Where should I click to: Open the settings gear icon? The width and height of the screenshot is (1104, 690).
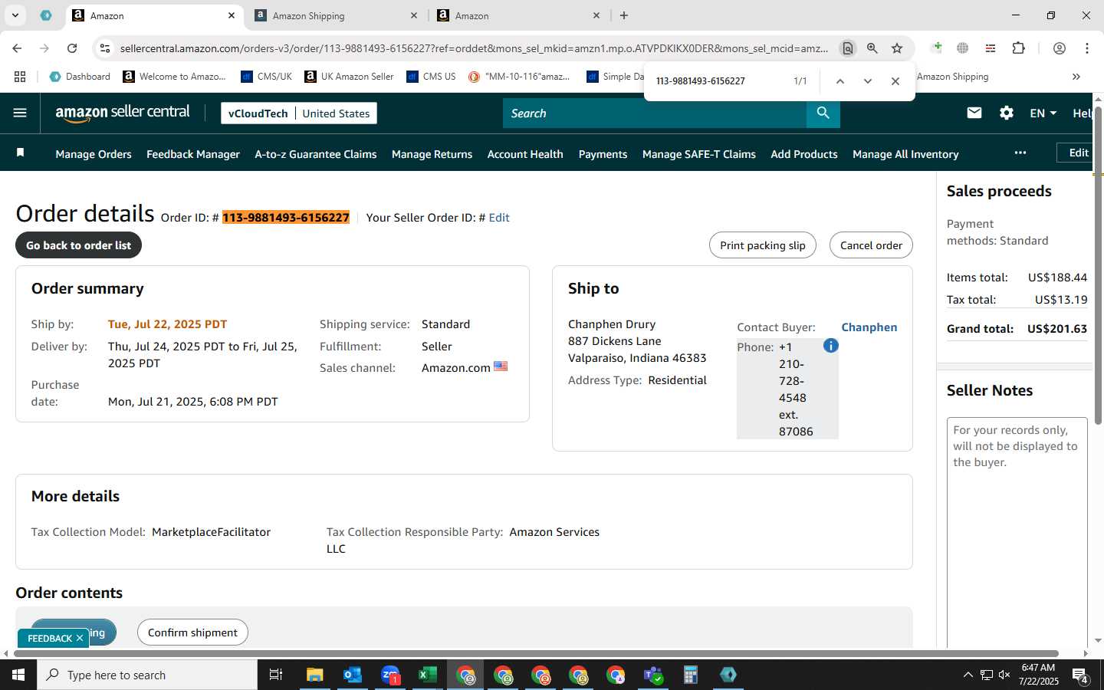pos(1007,113)
